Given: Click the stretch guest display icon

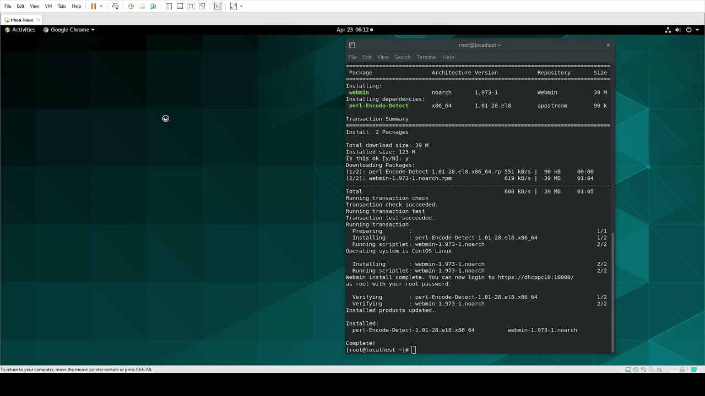Looking at the screenshot, I should [234, 6].
